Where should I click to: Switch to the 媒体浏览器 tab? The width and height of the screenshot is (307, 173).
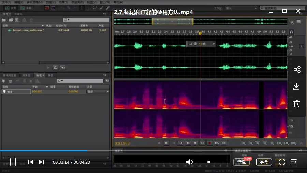[10, 75]
